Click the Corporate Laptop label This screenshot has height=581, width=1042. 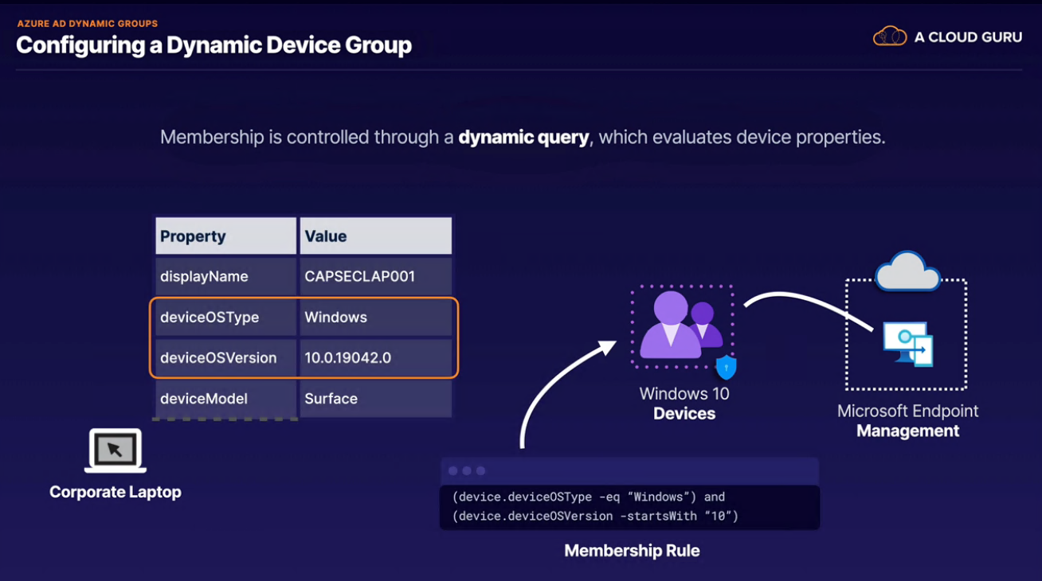click(116, 492)
